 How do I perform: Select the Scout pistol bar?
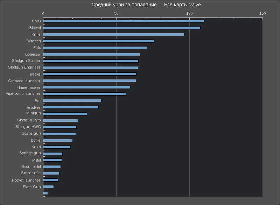point(52,167)
